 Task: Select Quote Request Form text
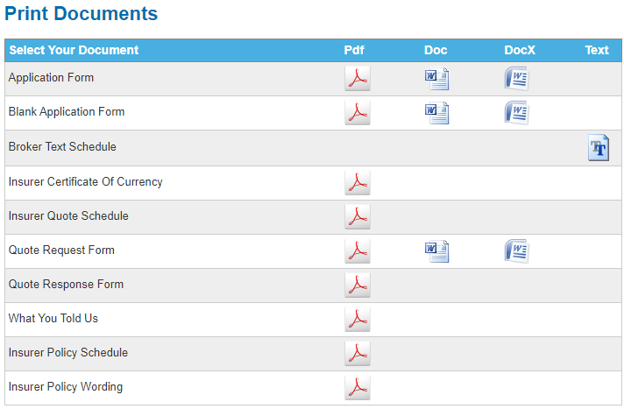[61, 250]
